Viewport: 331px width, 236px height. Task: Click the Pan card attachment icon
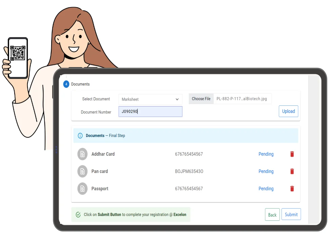pyautogui.click(x=82, y=172)
